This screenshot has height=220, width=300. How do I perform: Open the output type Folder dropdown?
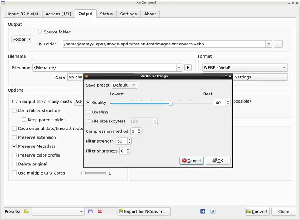pyautogui.click(x=22, y=39)
